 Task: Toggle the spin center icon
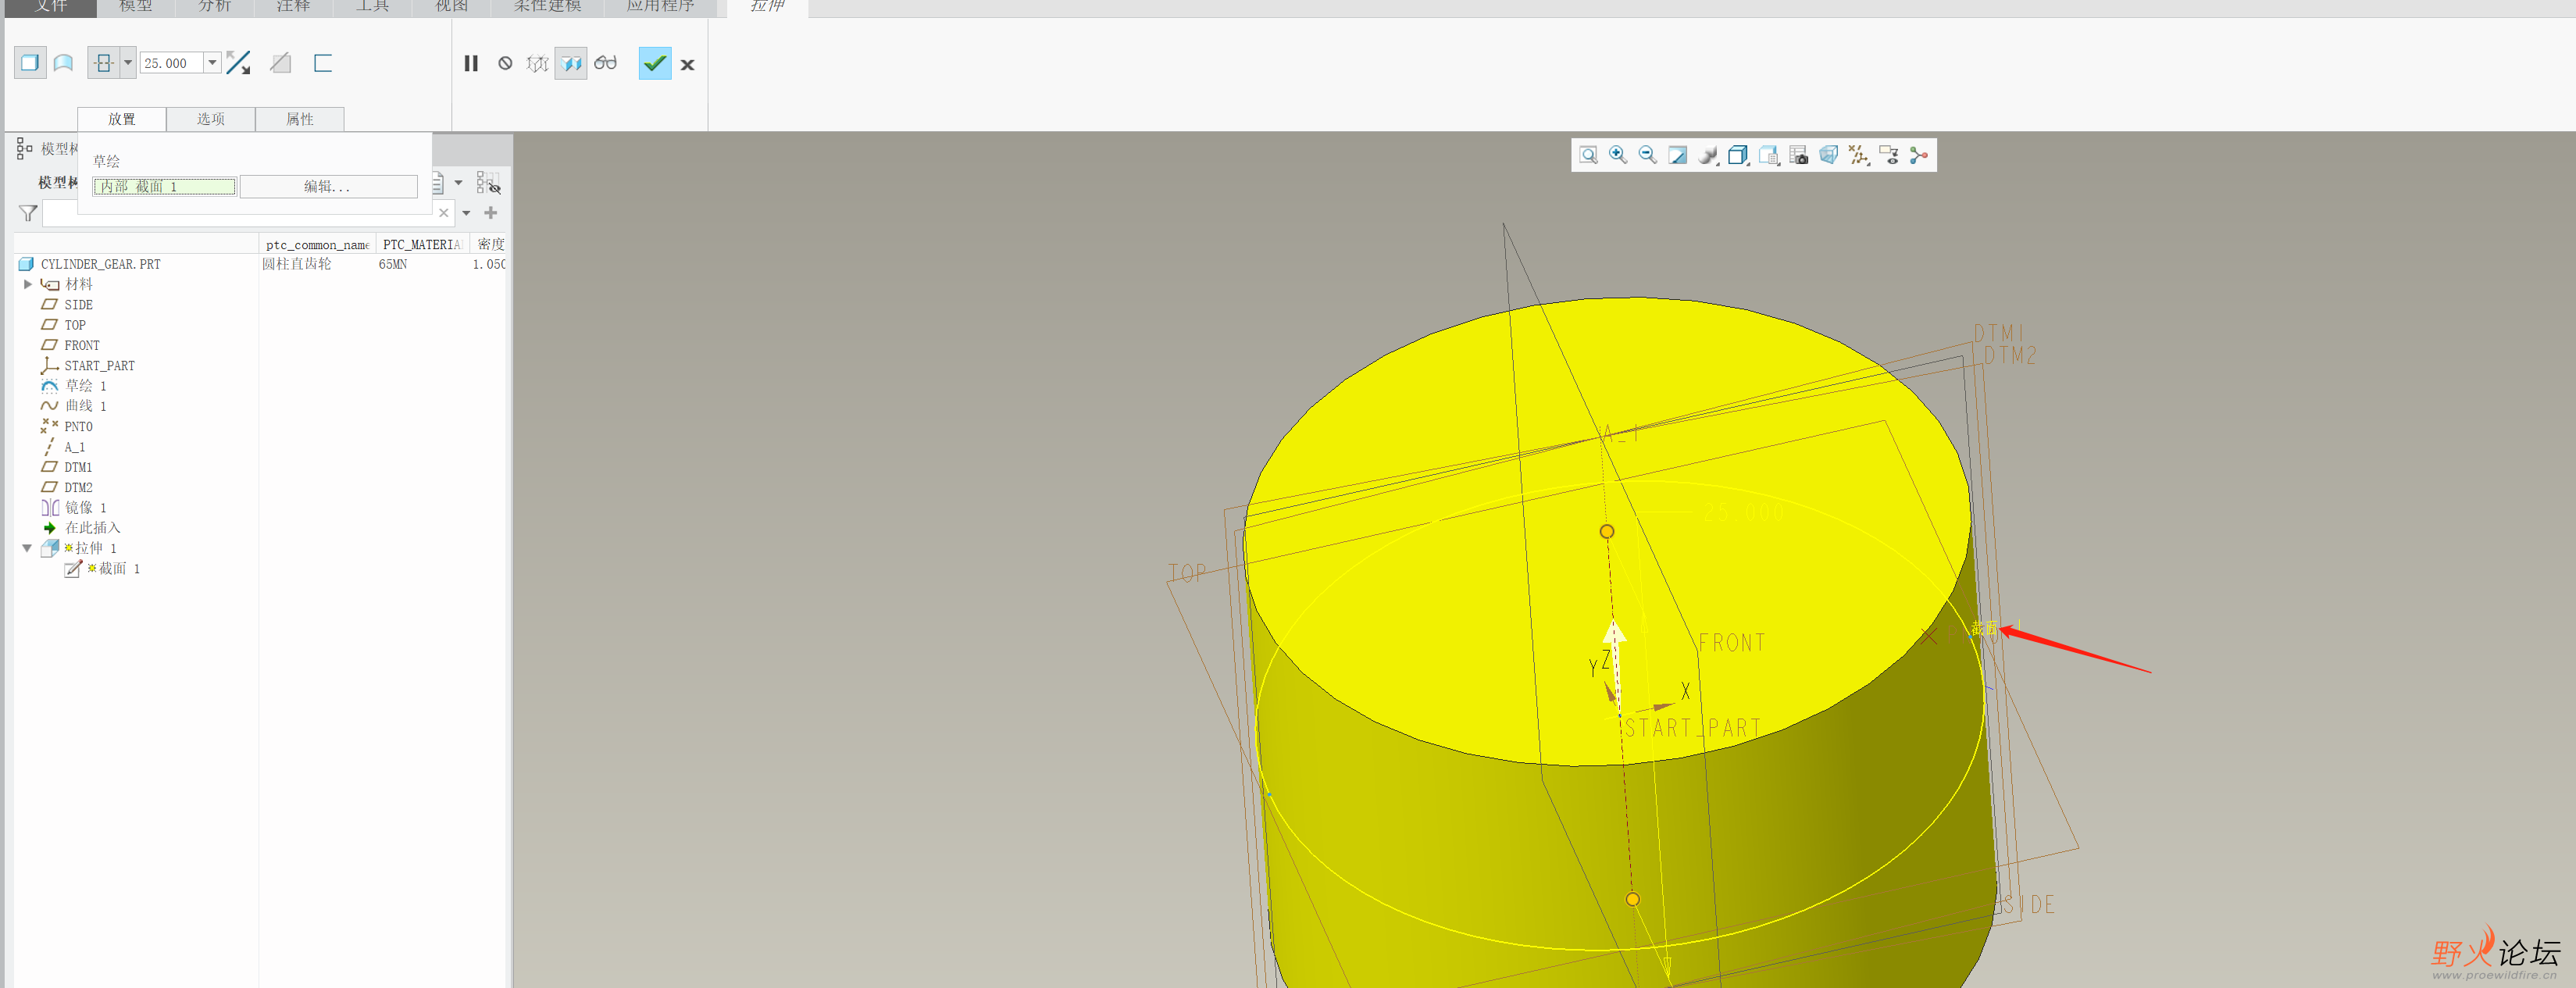pyautogui.click(x=1918, y=155)
